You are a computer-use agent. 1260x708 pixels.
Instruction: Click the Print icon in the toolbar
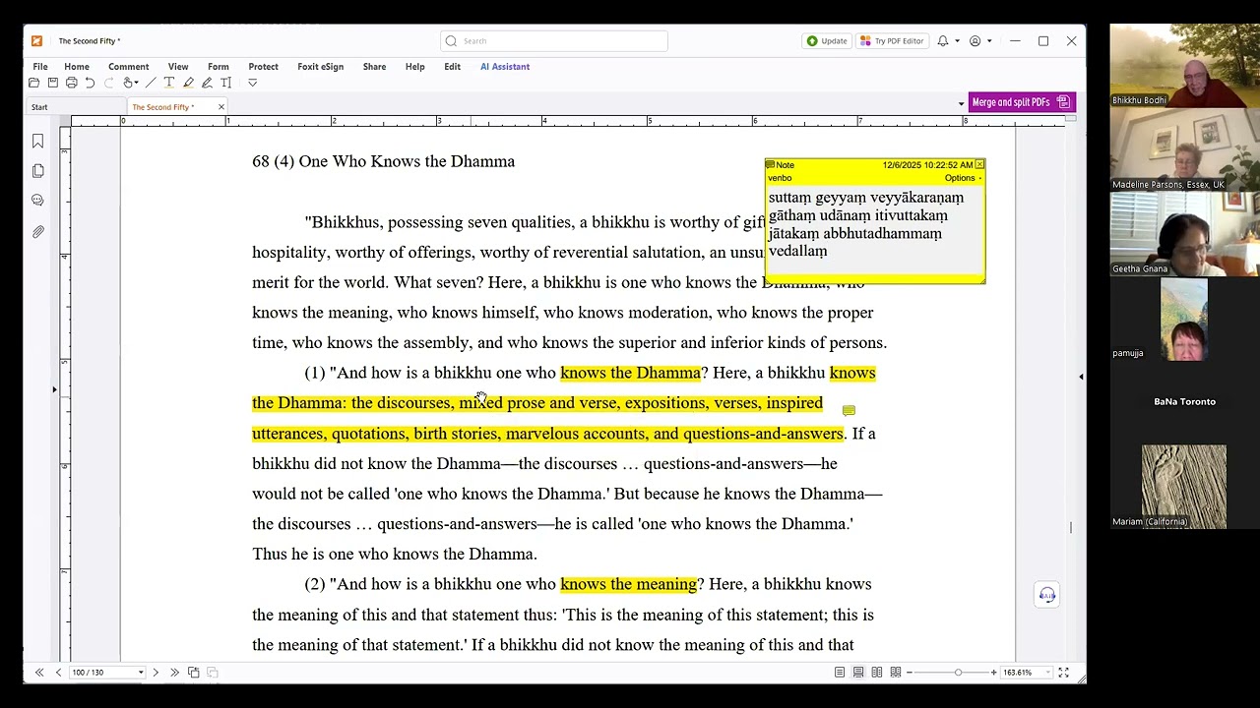[x=72, y=83]
